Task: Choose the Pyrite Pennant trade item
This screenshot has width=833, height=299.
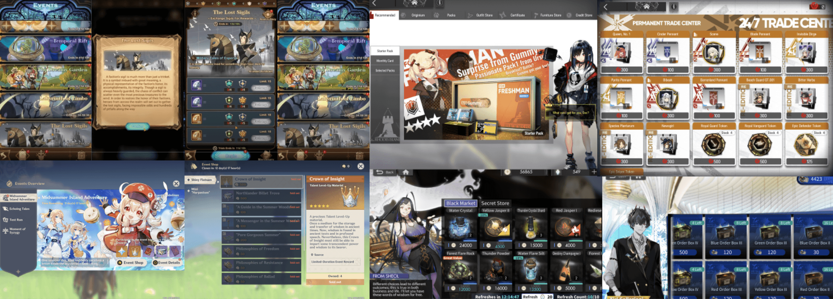Action: click(x=621, y=98)
